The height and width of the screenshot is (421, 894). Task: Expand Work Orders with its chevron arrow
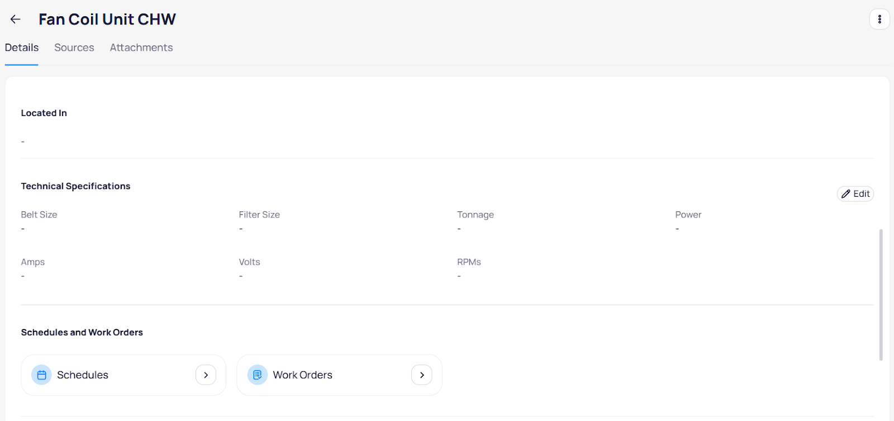(x=421, y=375)
